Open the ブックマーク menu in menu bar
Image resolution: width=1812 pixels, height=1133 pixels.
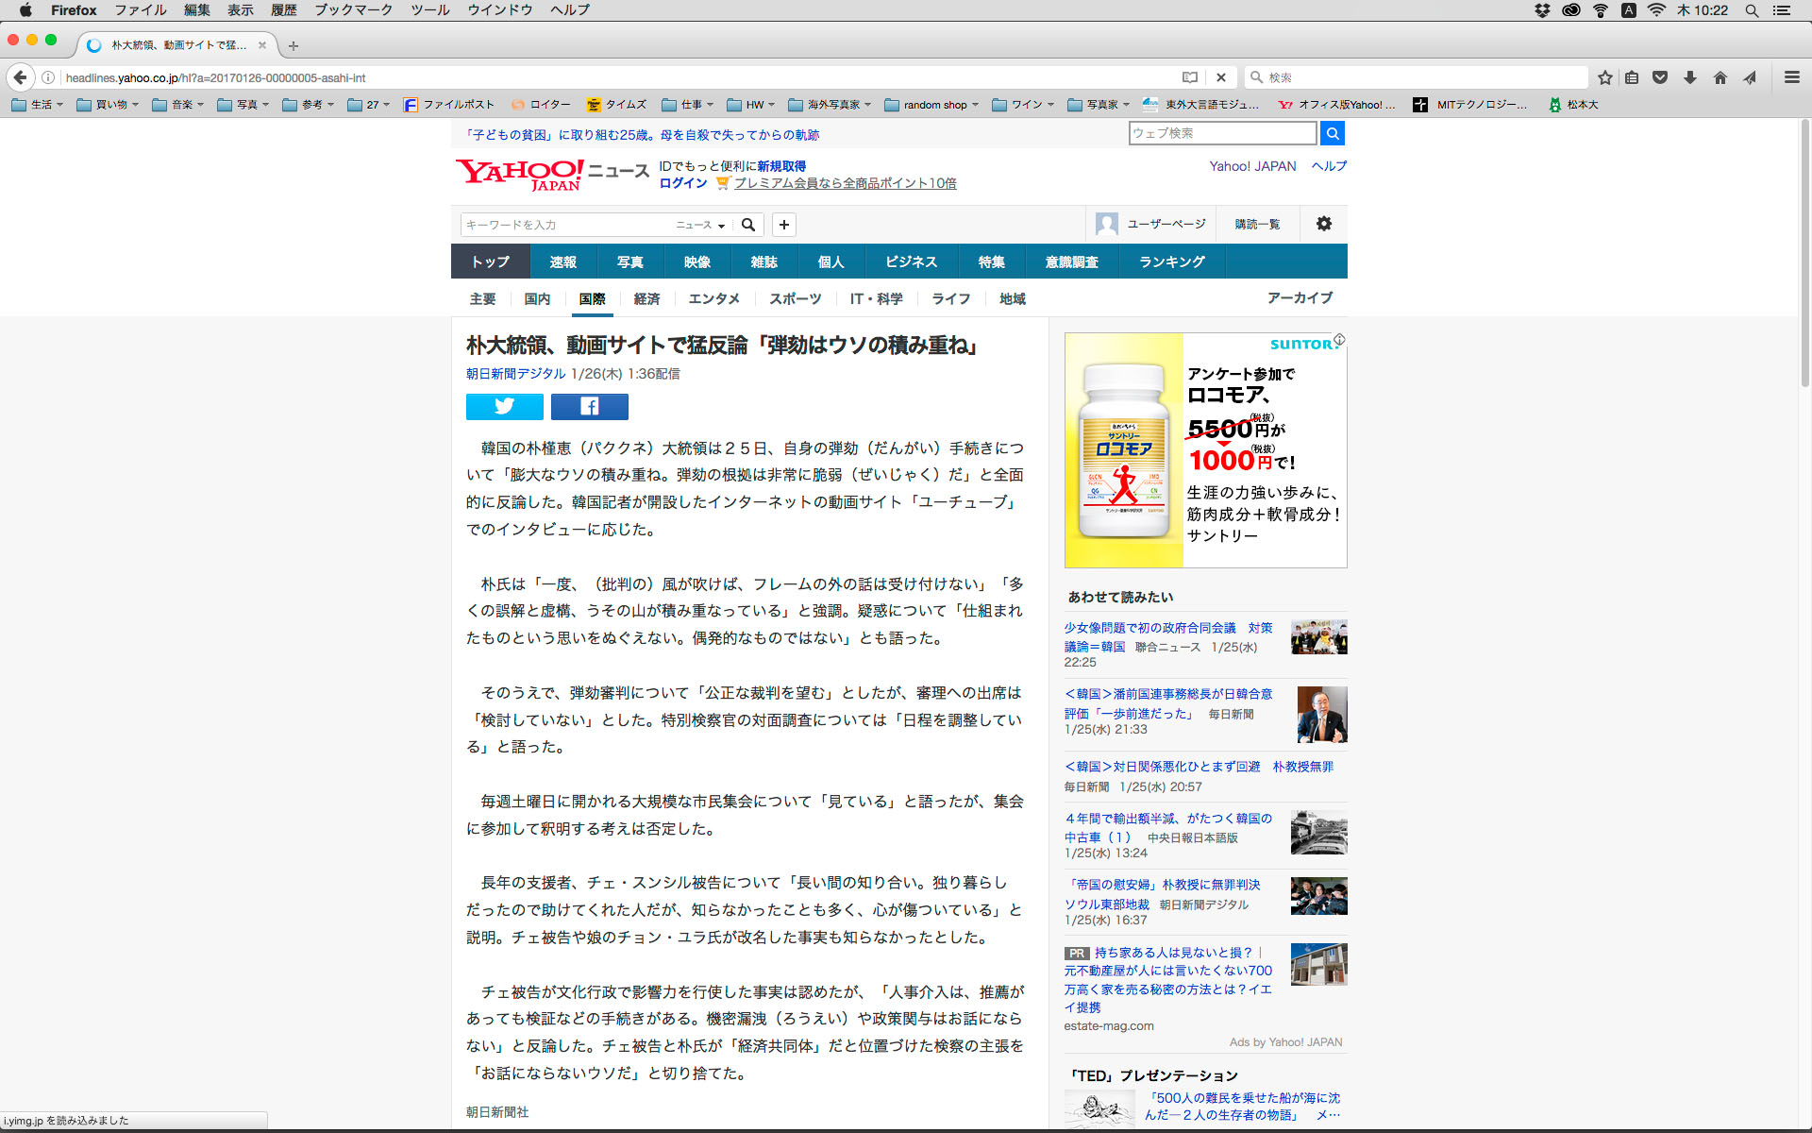tap(353, 10)
